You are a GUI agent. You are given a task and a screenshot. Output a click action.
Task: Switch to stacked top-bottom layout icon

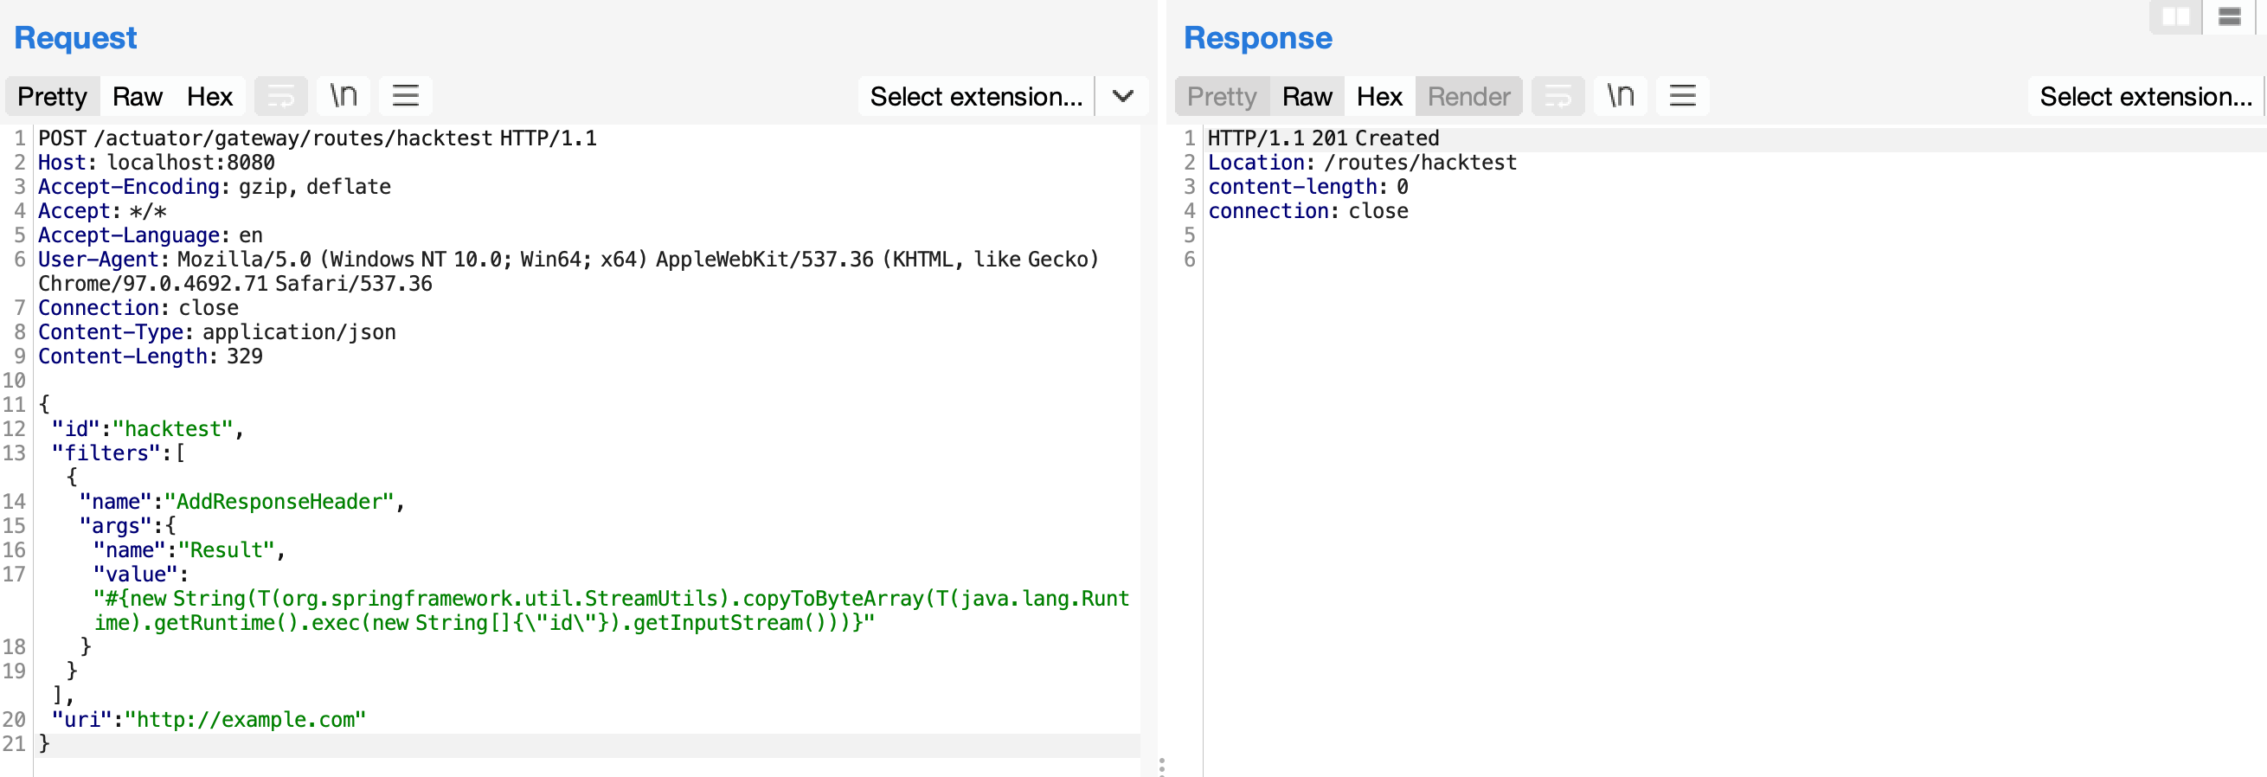pyautogui.click(x=2229, y=16)
